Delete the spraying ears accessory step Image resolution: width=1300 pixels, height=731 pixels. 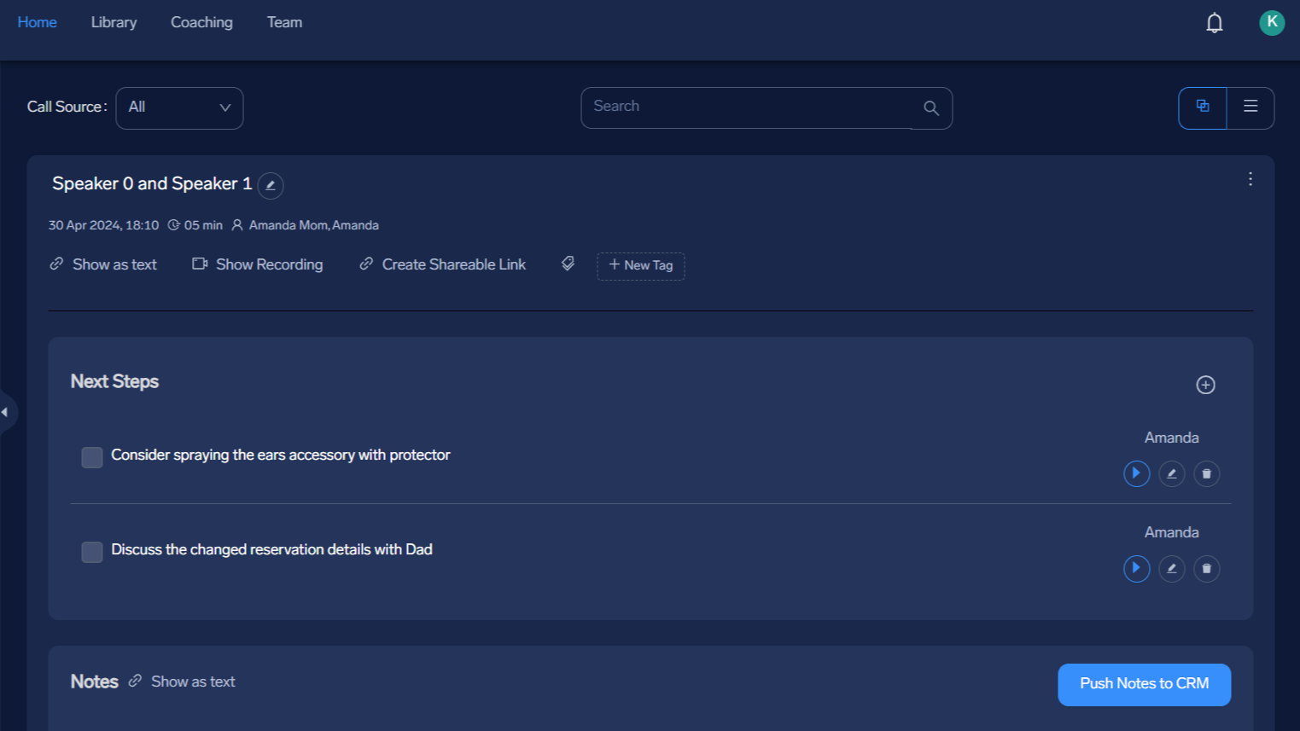tap(1206, 473)
